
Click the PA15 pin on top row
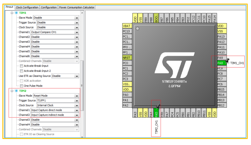click(x=209, y=18)
